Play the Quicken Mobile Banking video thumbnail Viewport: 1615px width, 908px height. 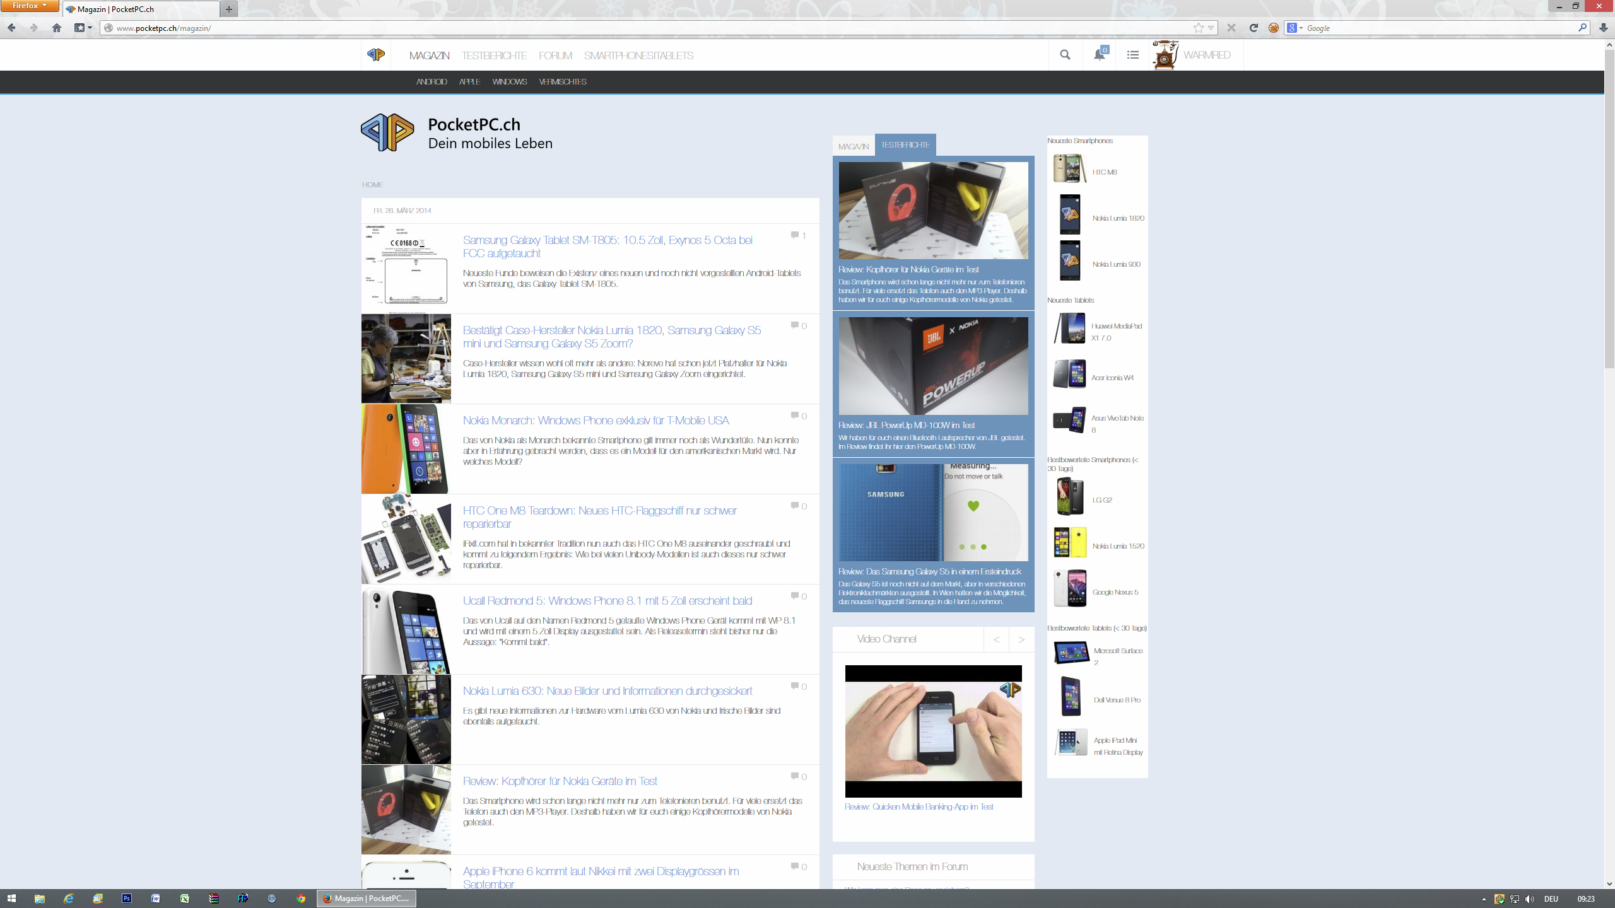coord(934,731)
